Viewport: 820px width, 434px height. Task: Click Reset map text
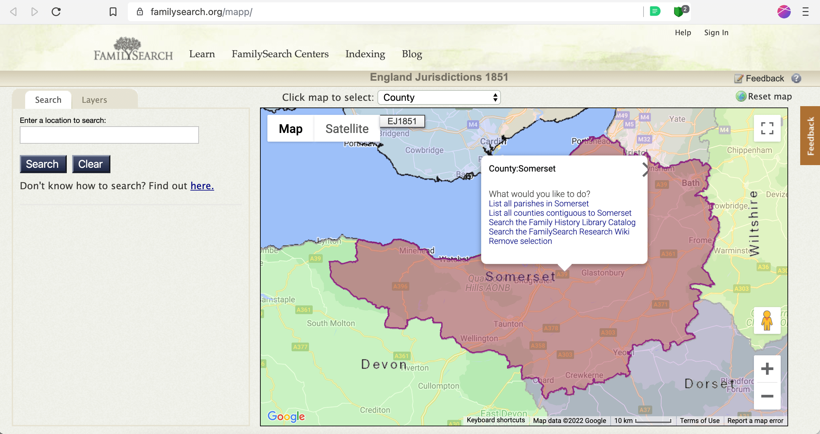tap(770, 96)
